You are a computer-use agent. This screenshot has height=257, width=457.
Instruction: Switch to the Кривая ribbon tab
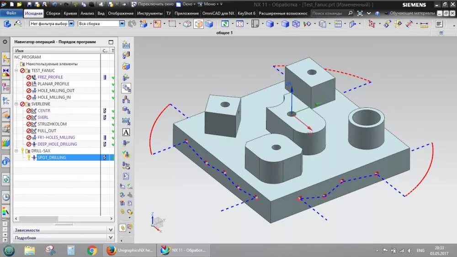click(x=70, y=13)
